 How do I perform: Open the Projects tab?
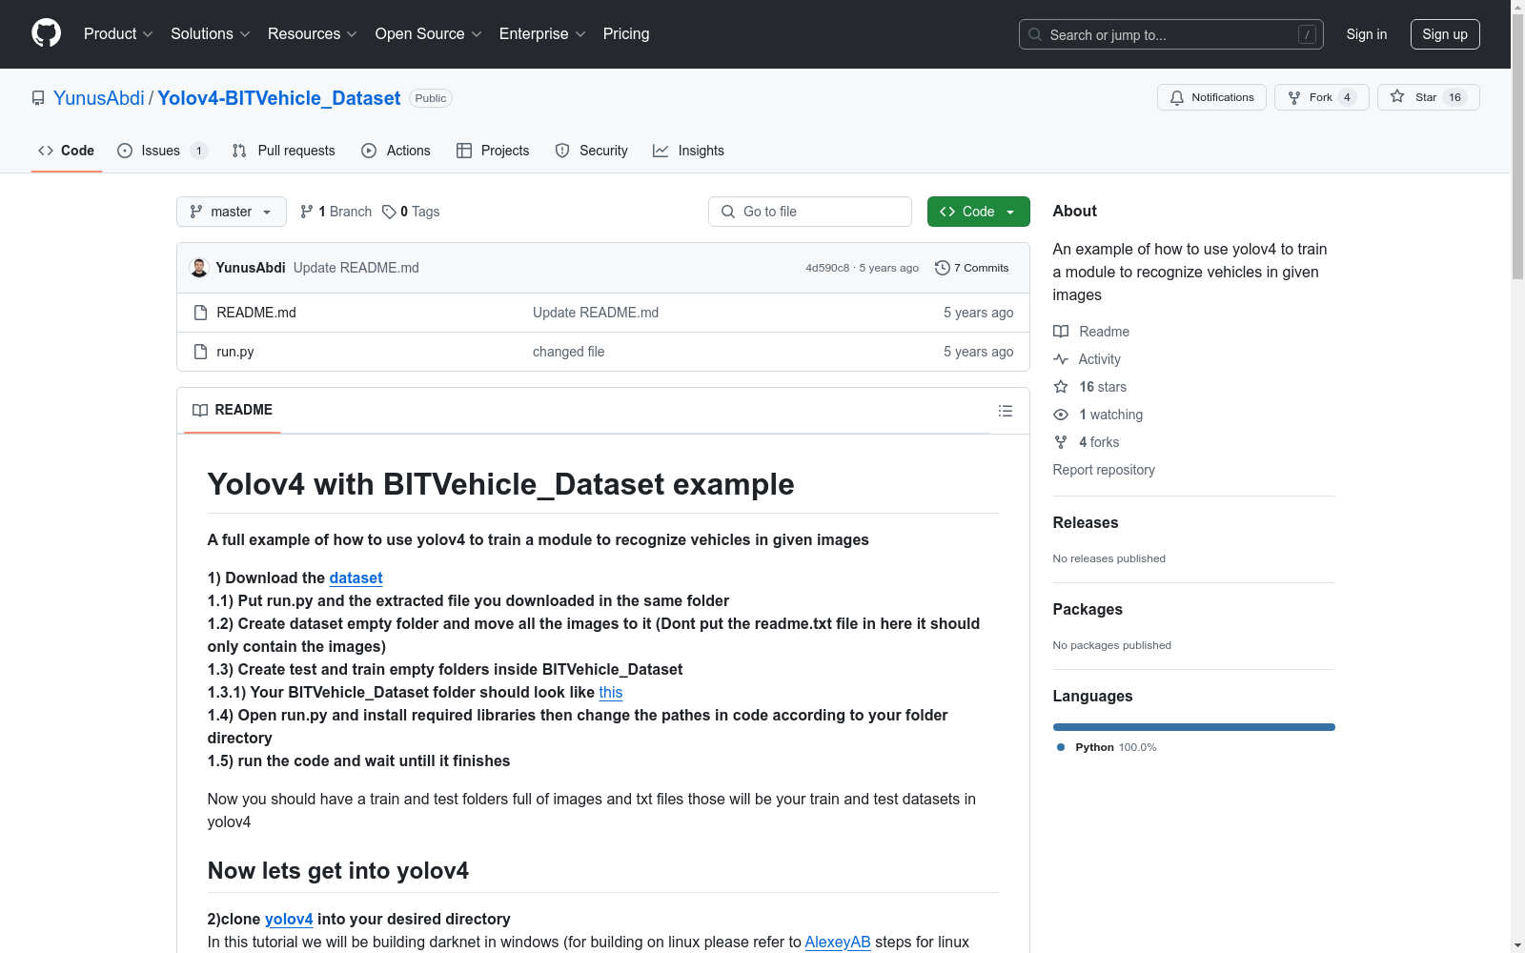(493, 151)
